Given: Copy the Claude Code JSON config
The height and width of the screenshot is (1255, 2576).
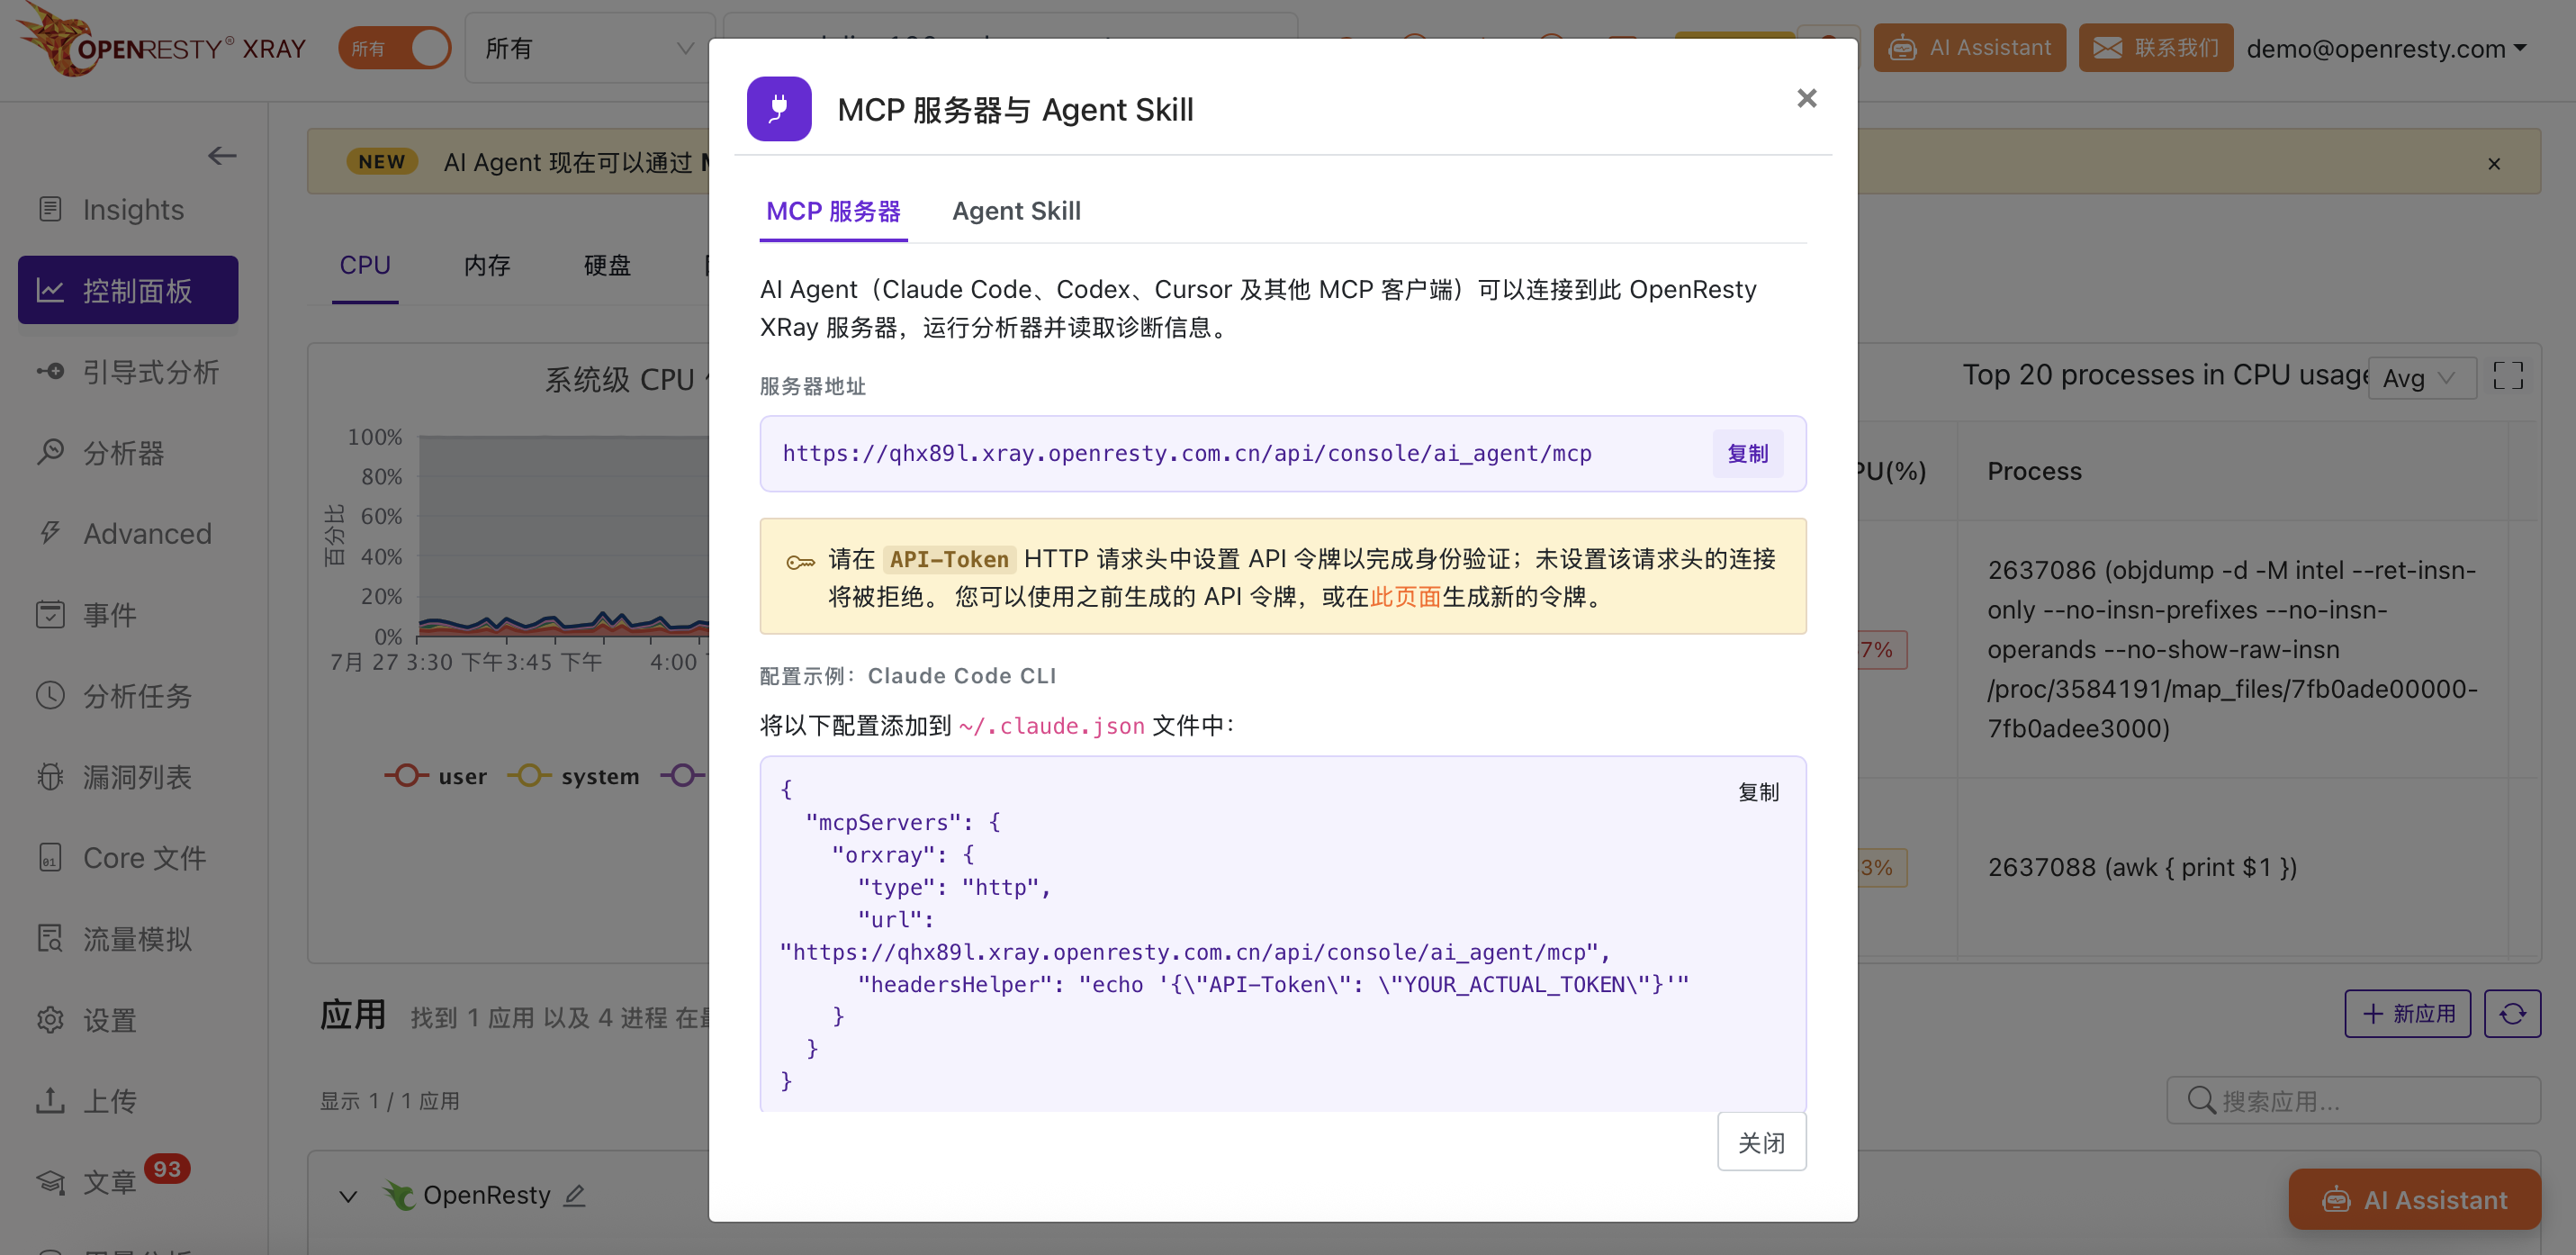Looking at the screenshot, I should point(1758,792).
